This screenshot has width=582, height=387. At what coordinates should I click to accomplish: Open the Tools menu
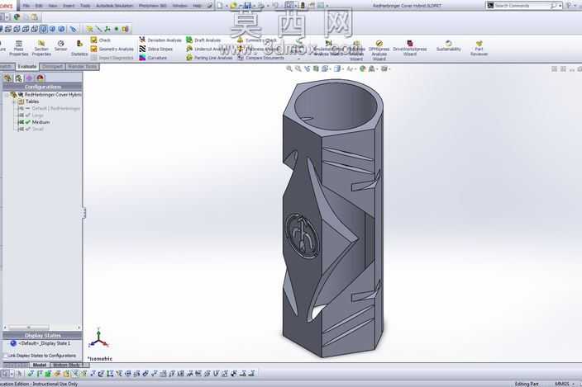point(85,6)
